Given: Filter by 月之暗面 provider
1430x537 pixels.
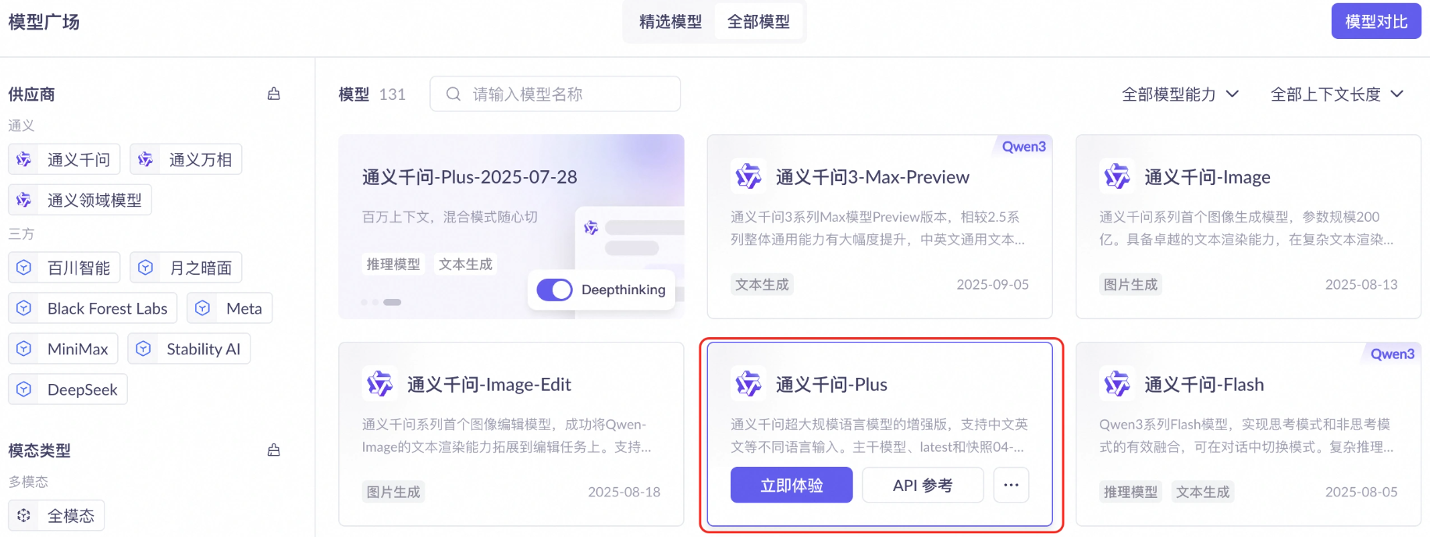Looking at the screenshot, I should 186,268.
